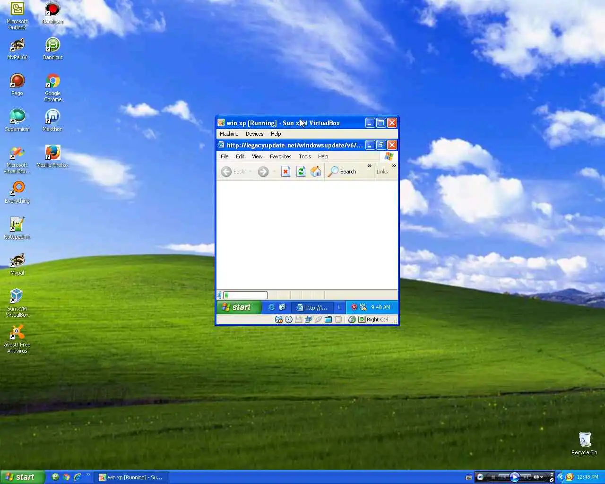This screenshot has width=605, height=484.
Task: Select the Mozilla Firefox desktop icon
Action: pos(52,156)
